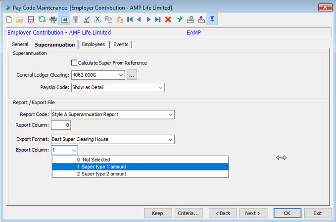Select 0 Not Selected option

click(141, 160)
